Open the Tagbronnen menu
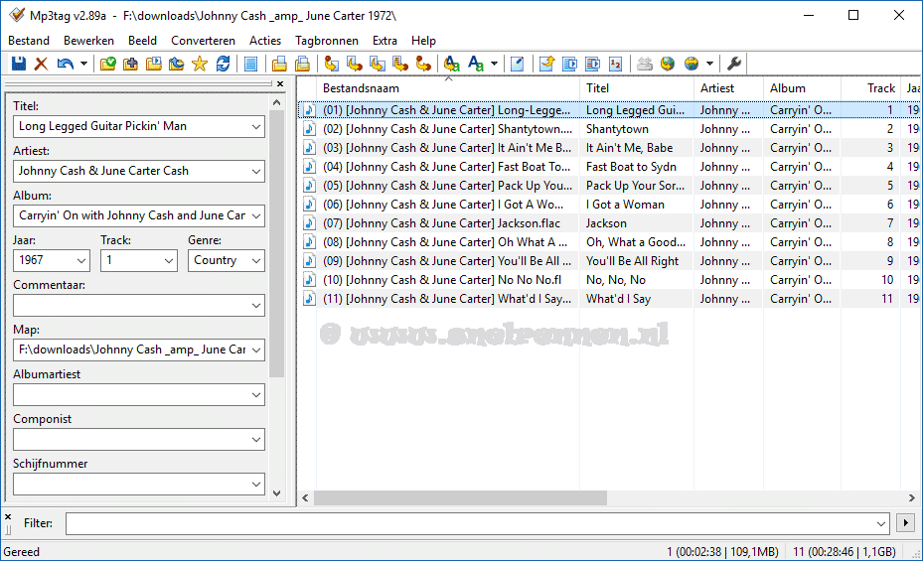The image size is (923, 561). (x=327, y=41)
